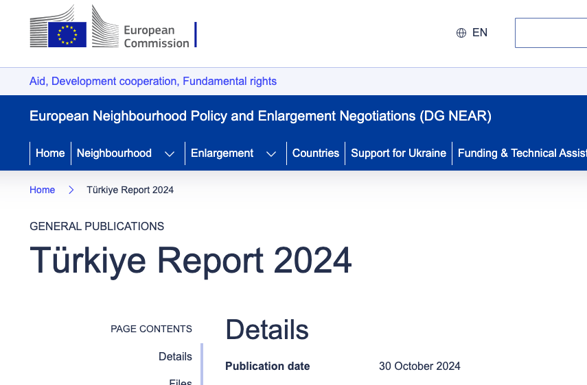Screen dimensions: 587x385
Task: Select the Details section heading
Action: point(267,330)
